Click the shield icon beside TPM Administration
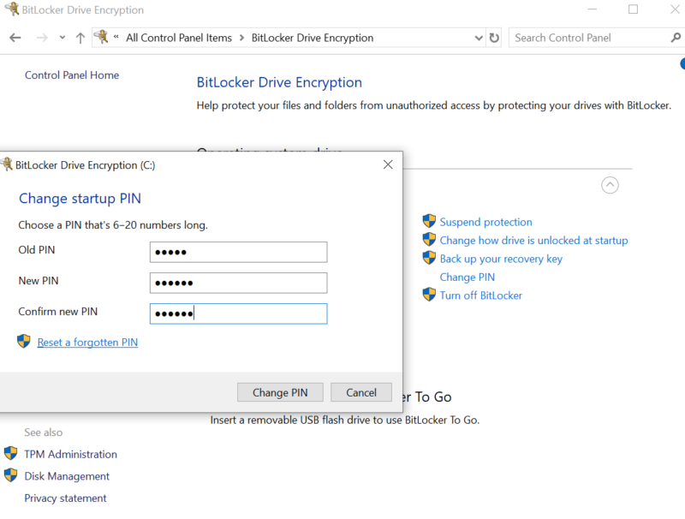 11,454
